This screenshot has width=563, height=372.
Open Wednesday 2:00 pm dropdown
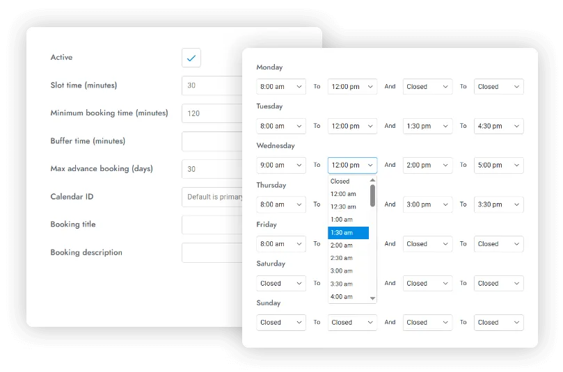tap(427, 165)
